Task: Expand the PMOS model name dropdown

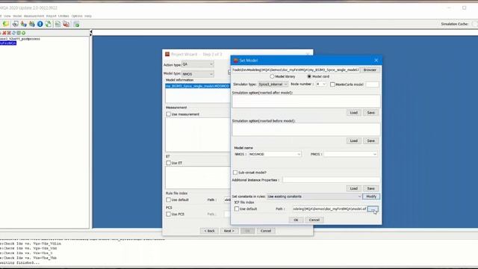Action: [x=350, y=155]
